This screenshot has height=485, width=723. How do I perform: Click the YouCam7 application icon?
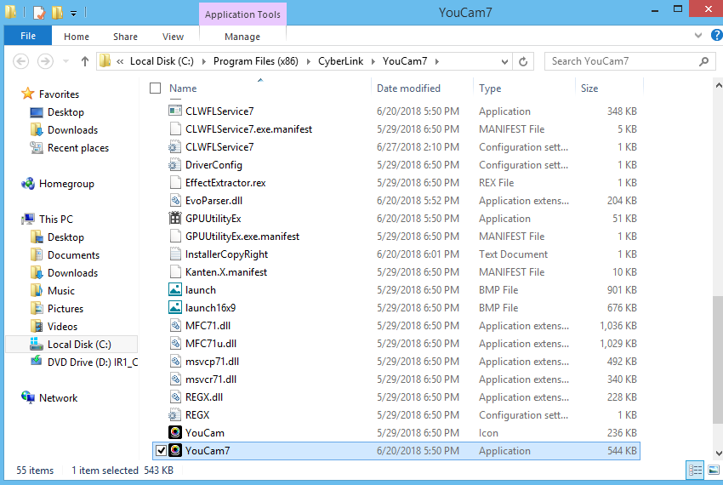pos(174,450)
